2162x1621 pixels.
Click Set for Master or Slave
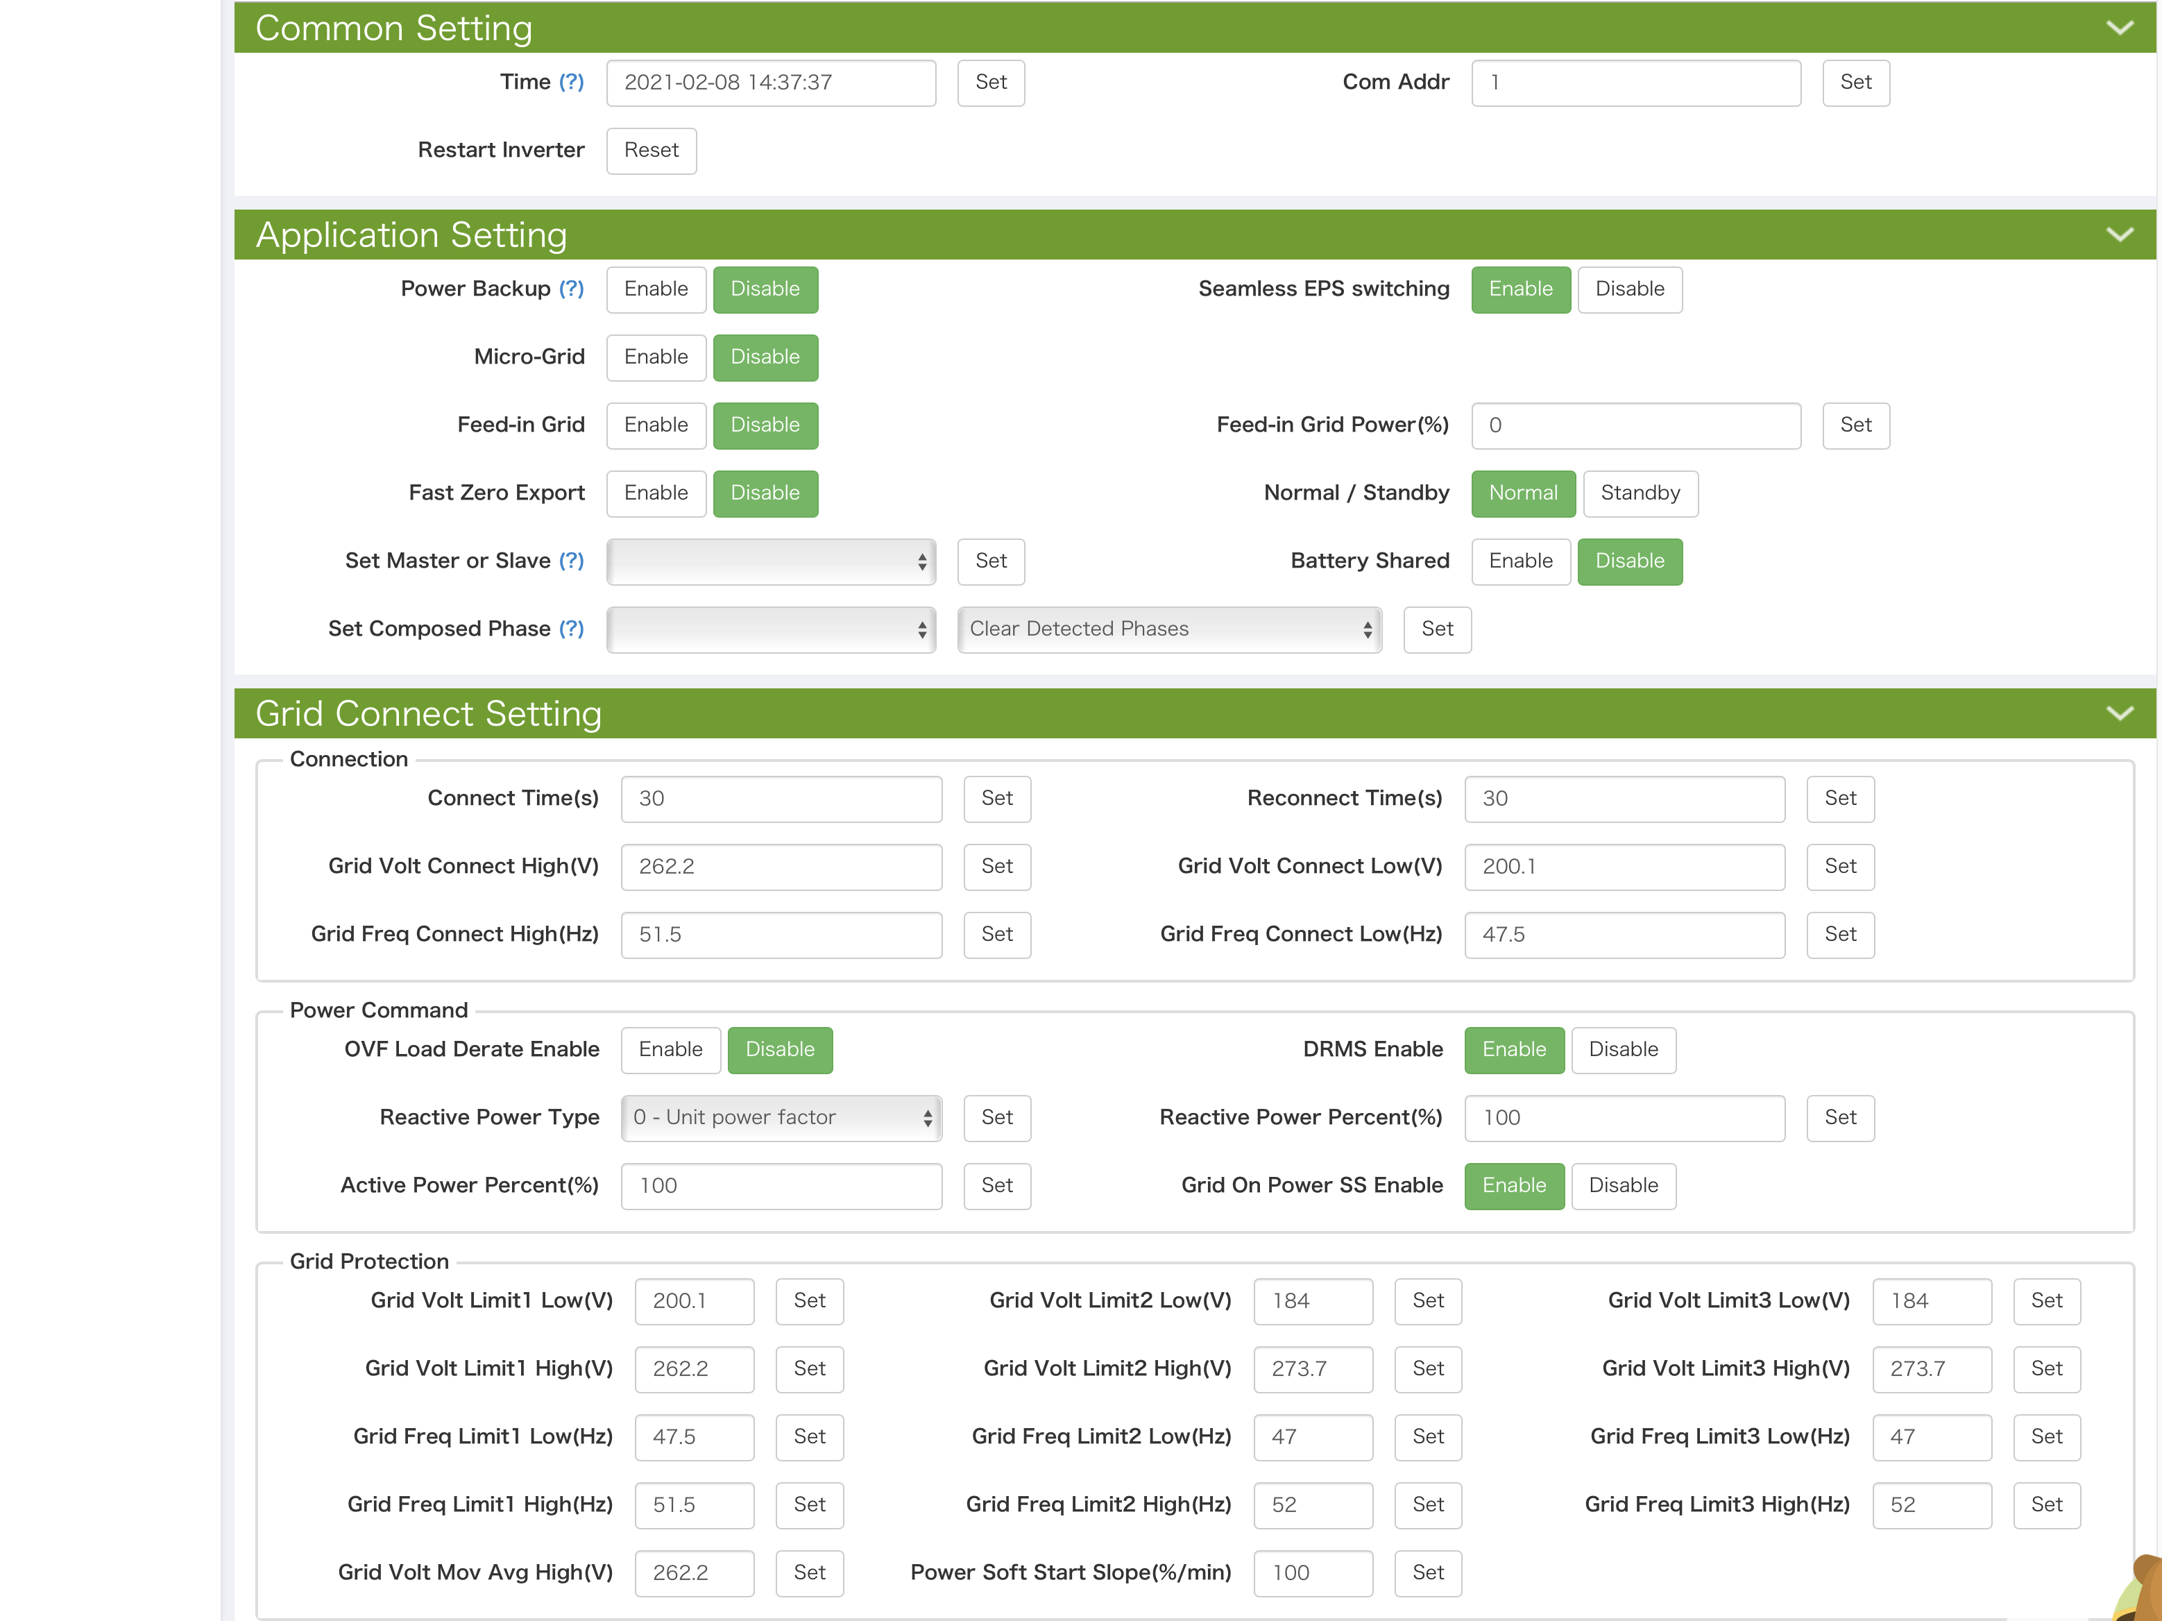[x=991, y=562]
